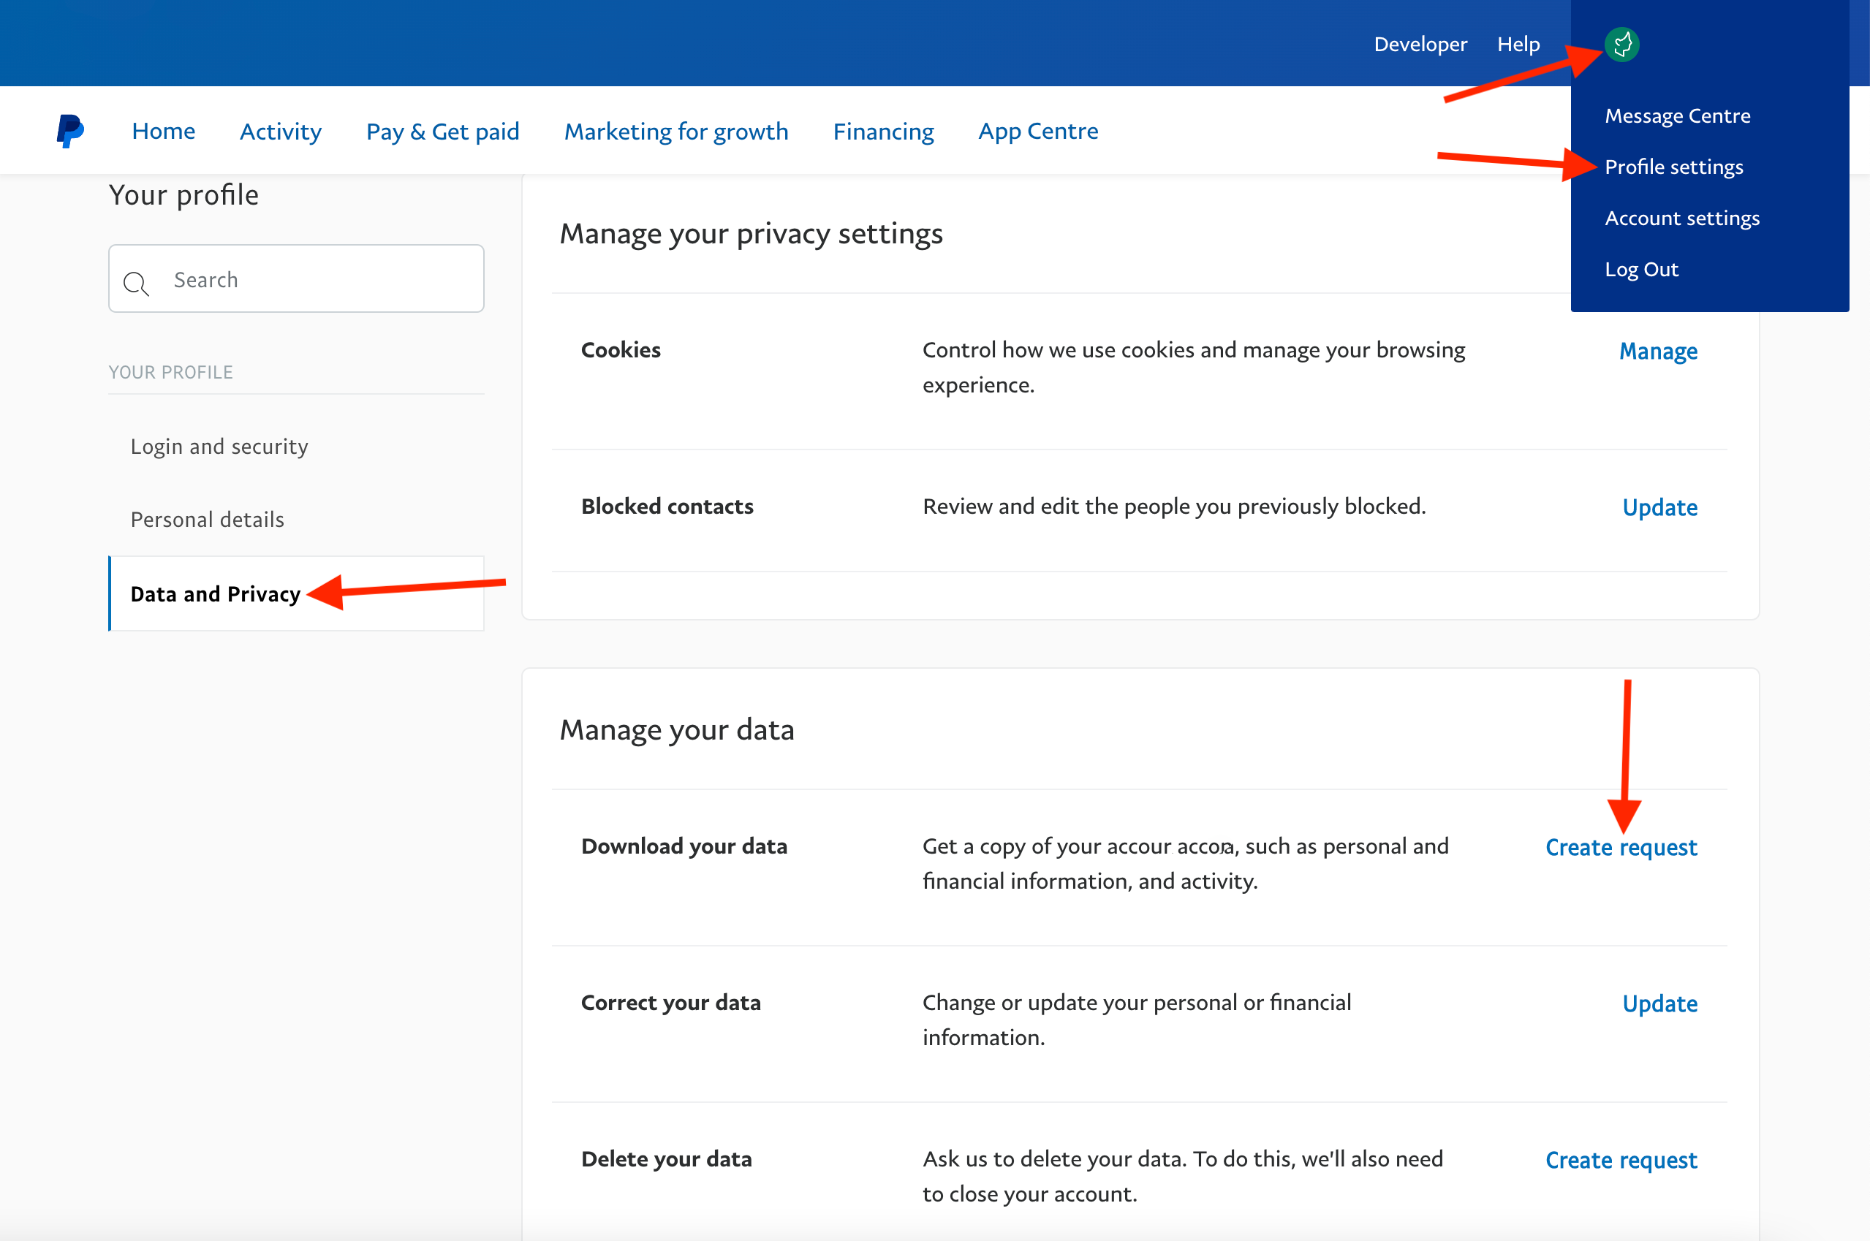
Task: Create request to Download your data
Action: [1621, 847]
